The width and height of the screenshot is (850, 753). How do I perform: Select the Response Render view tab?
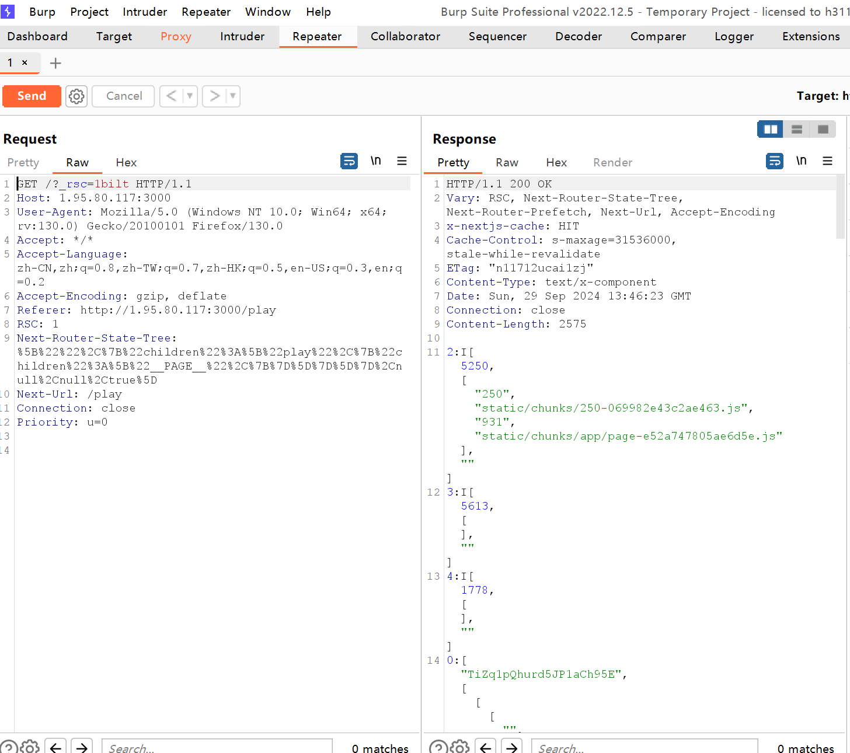tap(612, 162)
